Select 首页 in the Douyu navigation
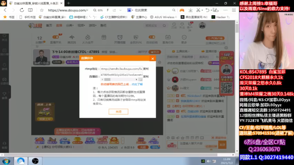Viewport: 294px width, 165px height. tap(49, 26)
